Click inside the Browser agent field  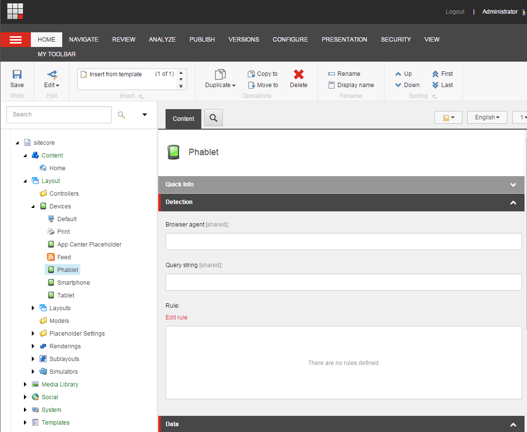[343, 241]
